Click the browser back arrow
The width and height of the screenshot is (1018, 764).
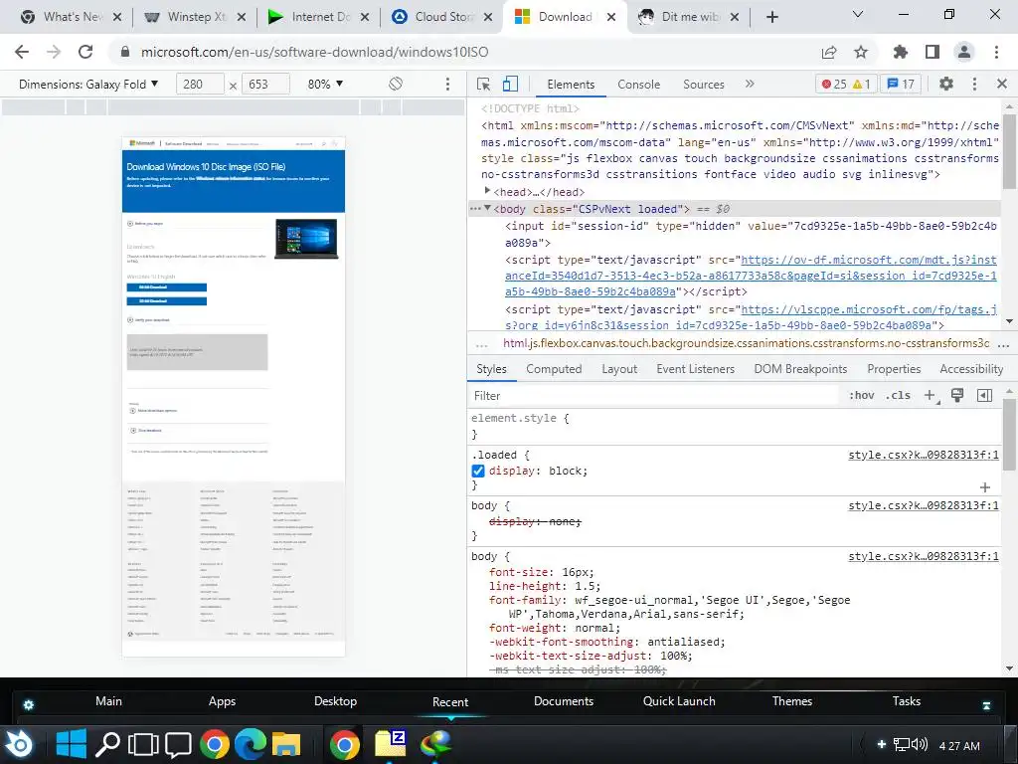tap(22, 52)
